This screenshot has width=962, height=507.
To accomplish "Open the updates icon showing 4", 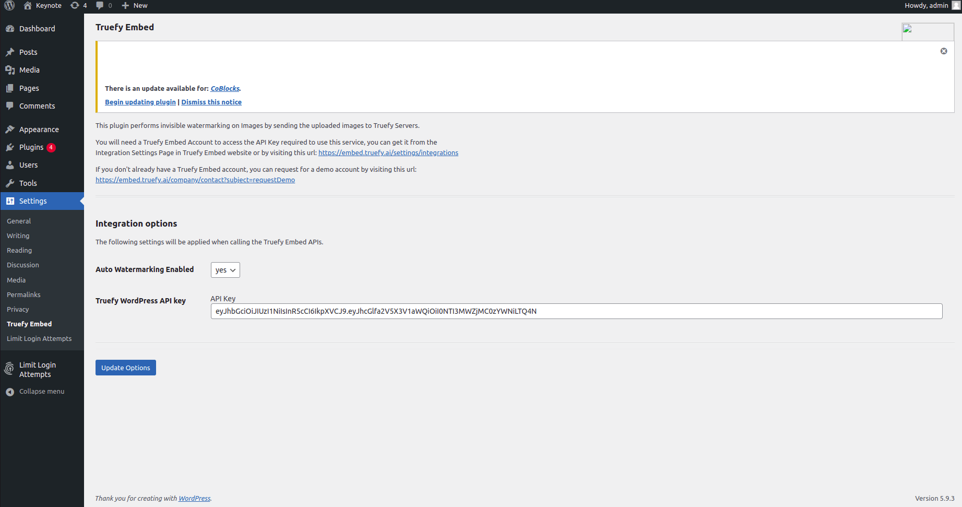I will (75, 6).
